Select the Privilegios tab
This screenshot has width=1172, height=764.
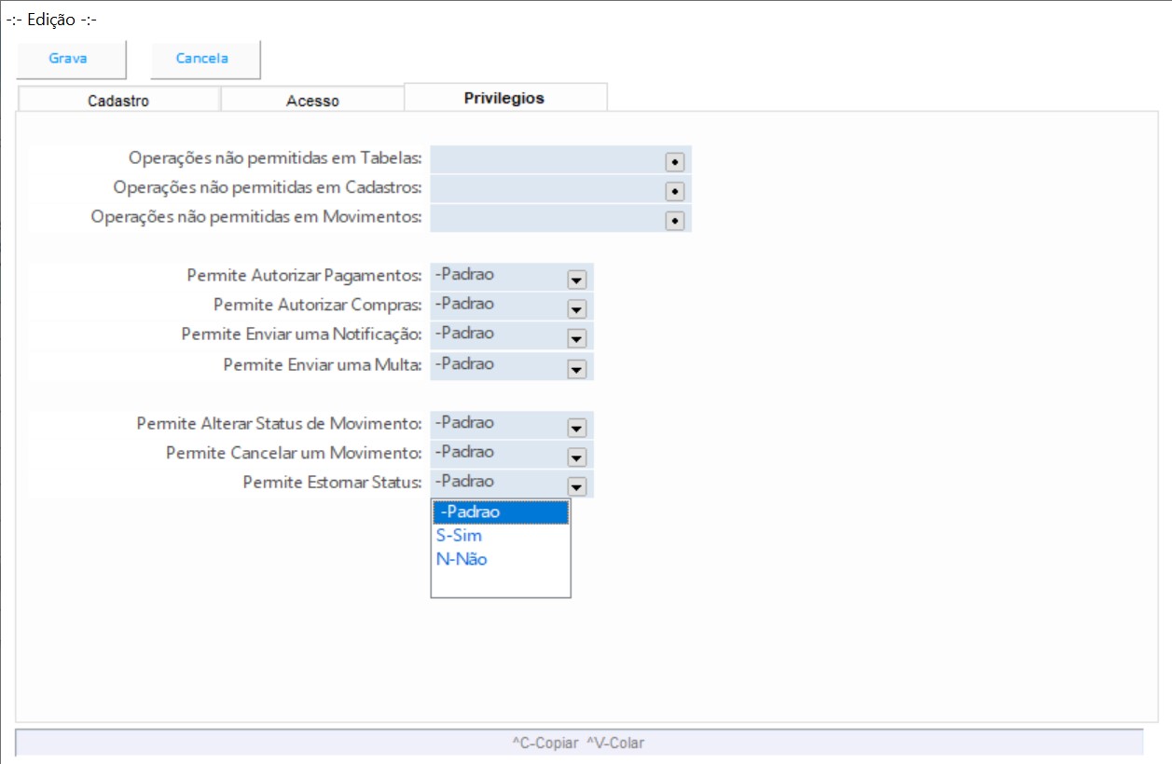504,98
